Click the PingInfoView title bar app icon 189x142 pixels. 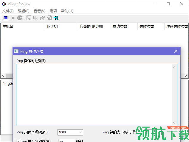[x=4, y=4]
